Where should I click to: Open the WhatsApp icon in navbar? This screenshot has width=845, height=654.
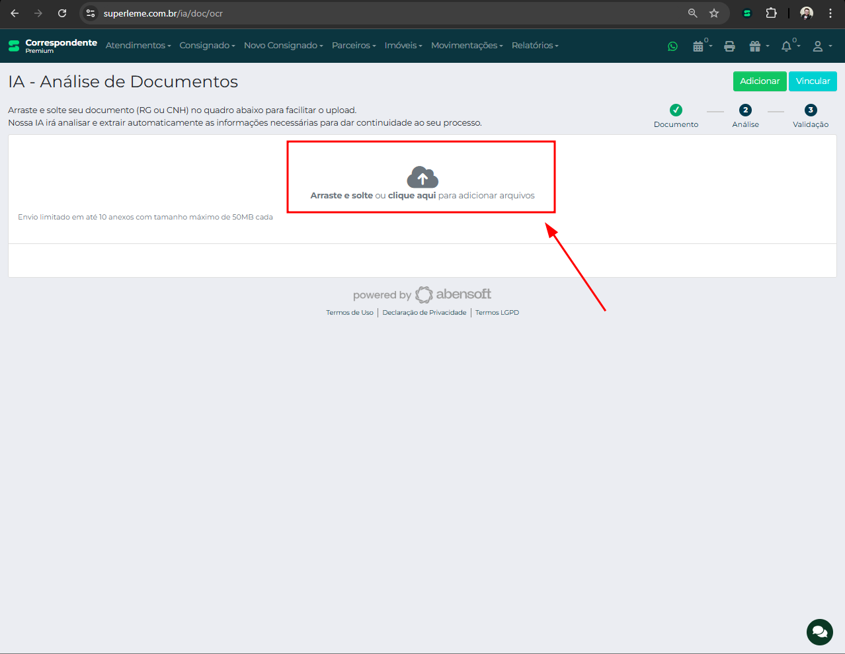click(x=672, y=46)
